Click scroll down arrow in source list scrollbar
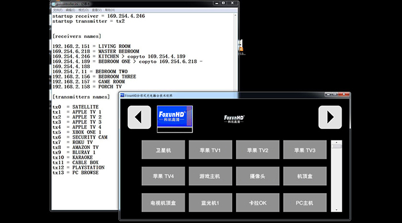402x223 pixels. tap(337, 210)
